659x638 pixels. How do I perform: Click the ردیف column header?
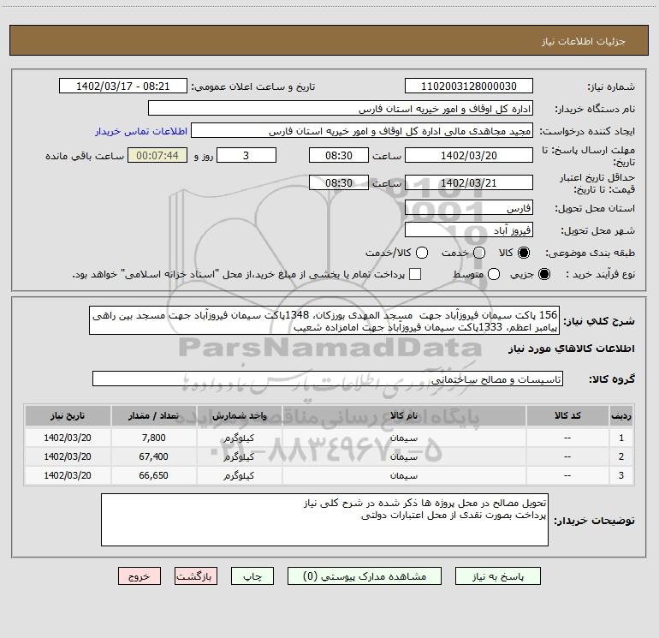pyautogui.click(x=621, y=415)
